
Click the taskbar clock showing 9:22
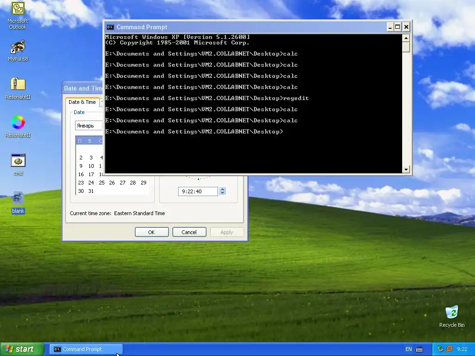coord(462,349)
